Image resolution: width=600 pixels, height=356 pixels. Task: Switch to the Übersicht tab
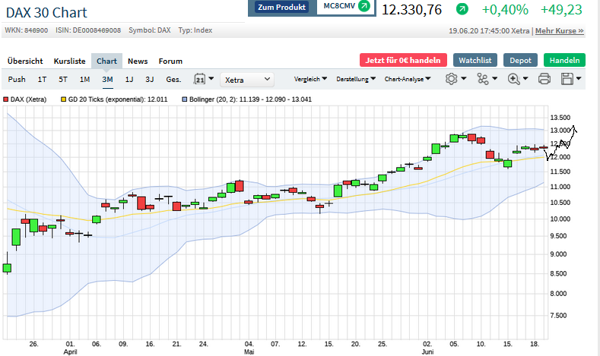[25, 61]
